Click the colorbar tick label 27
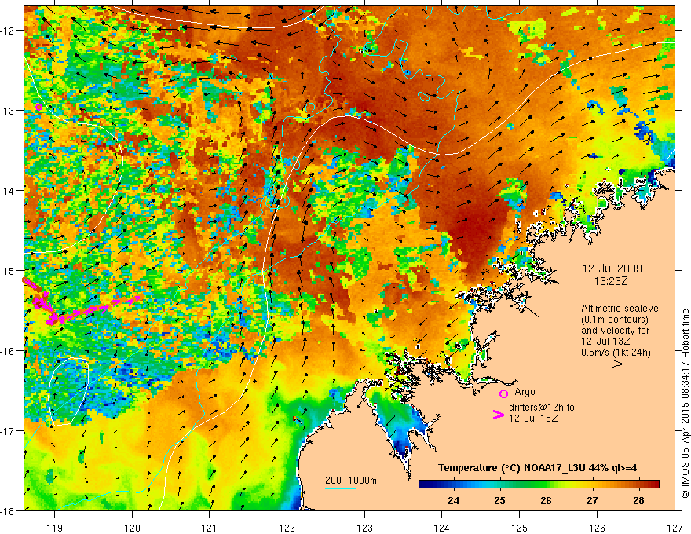Screen dimensions: 691x534 (x=592, y=500)
